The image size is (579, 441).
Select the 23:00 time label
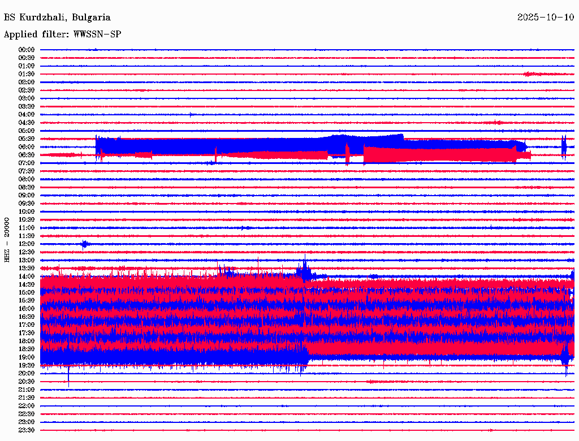pos(27,422)
